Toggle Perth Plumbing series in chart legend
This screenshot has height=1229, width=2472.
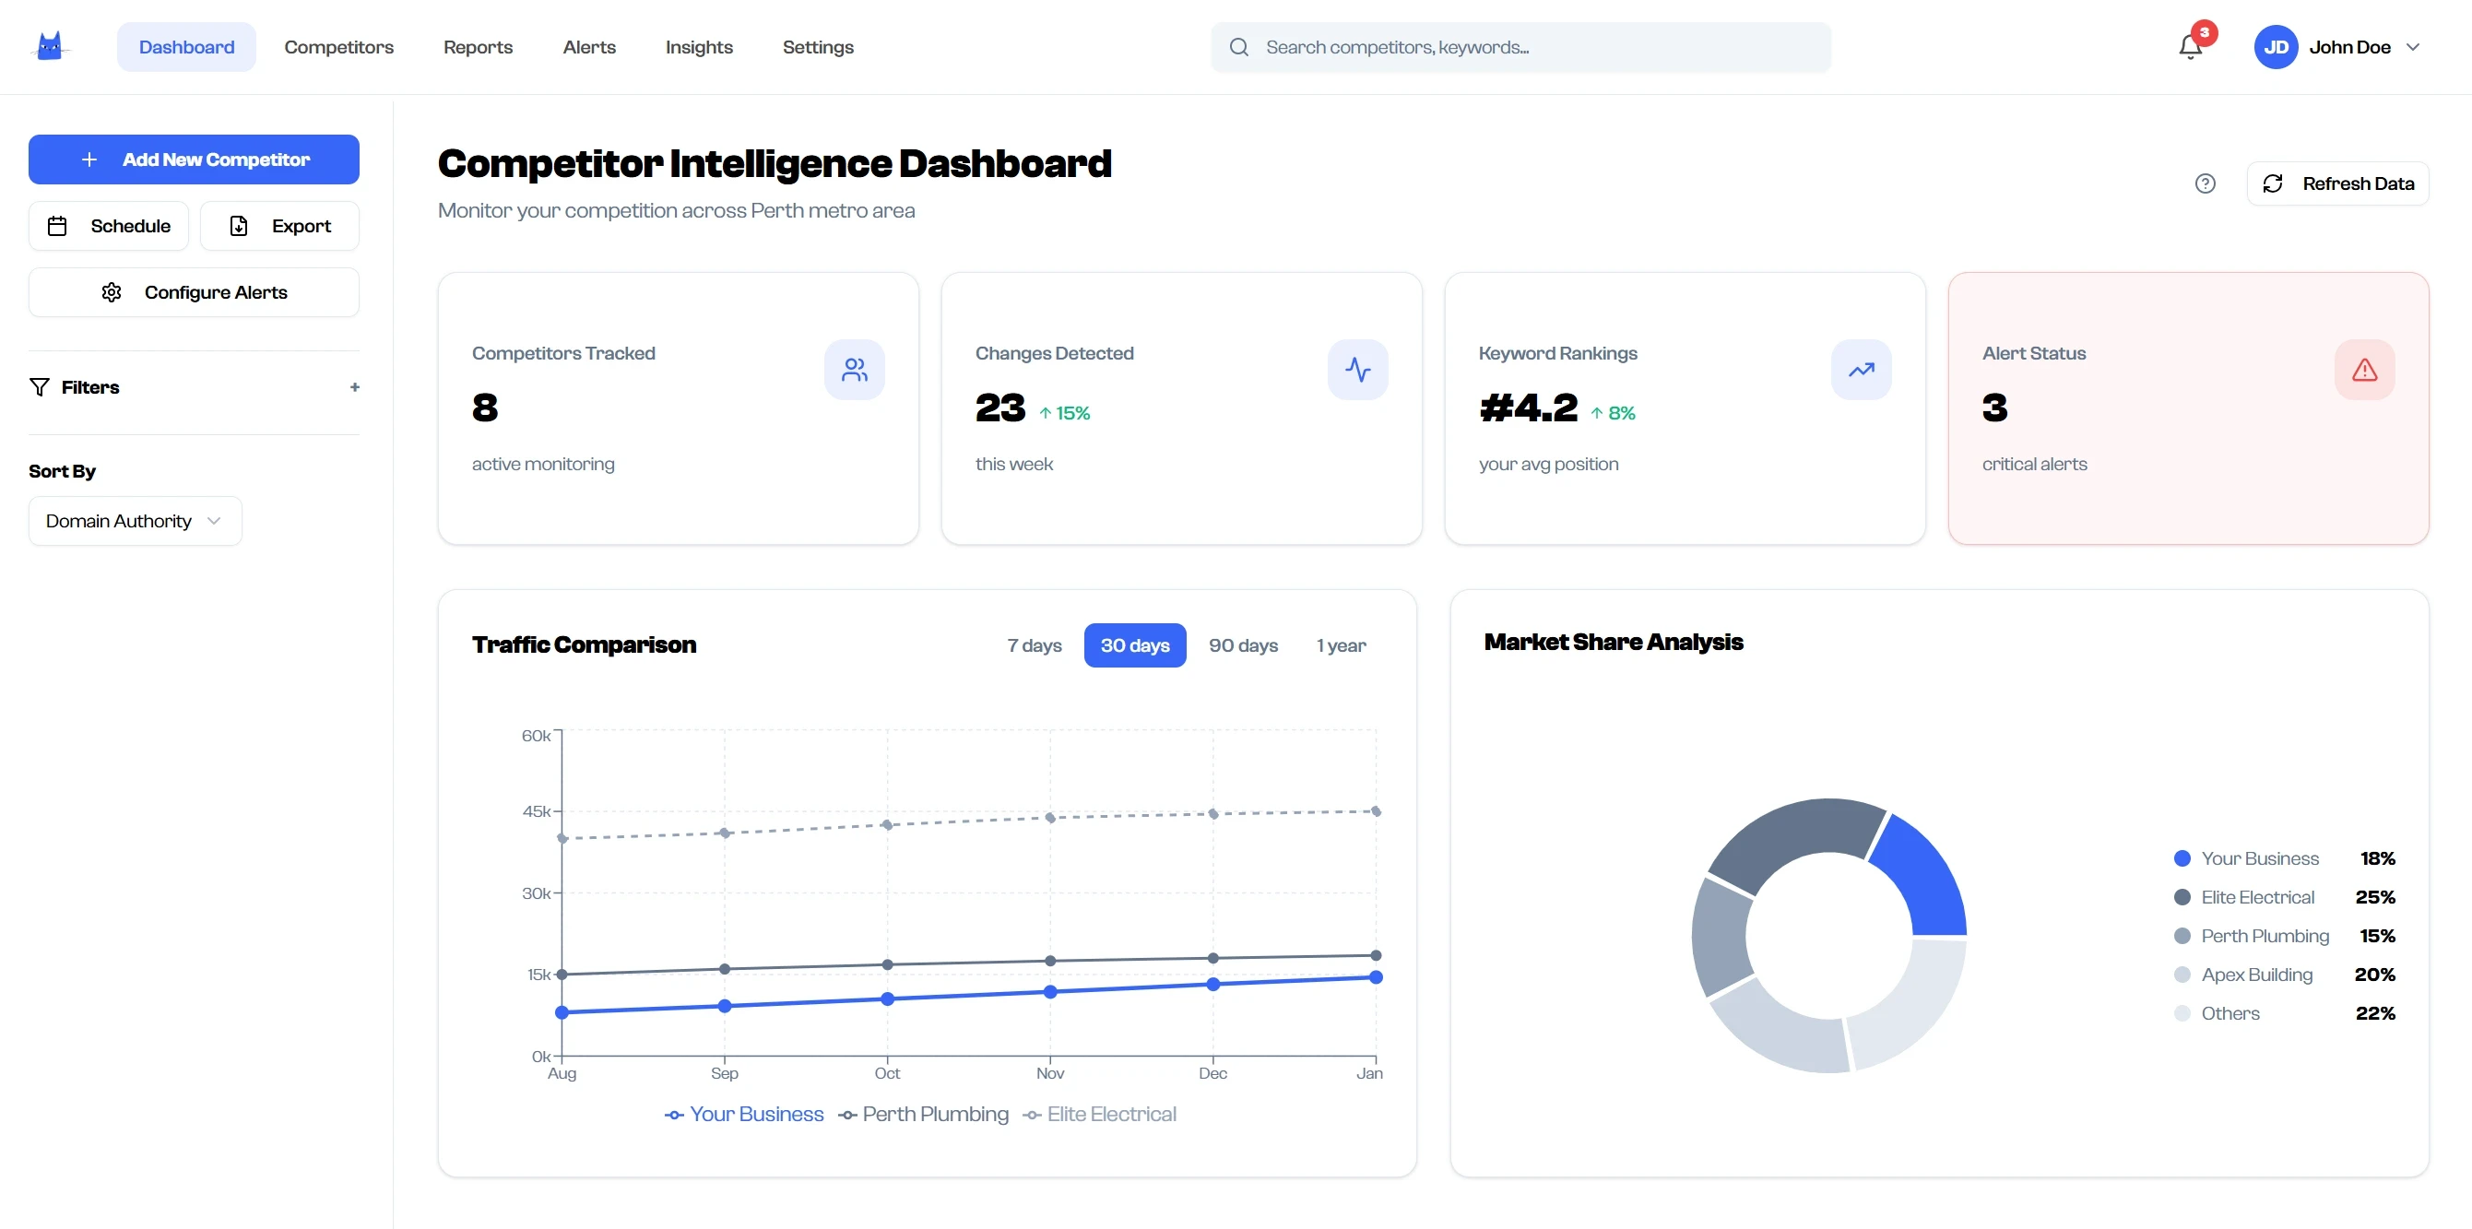(x=923, y=1114)
